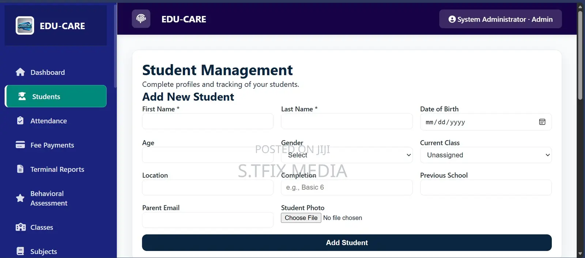Open Behavioral Assessment page
This screenshot has width=585, height=258.
pyautogui.click(x=56, y=198)
